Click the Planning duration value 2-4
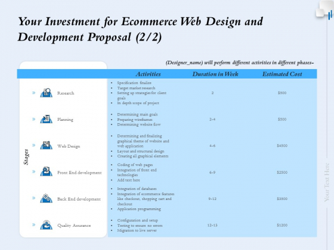Screen dimensions: 334x250 (212, 119)
